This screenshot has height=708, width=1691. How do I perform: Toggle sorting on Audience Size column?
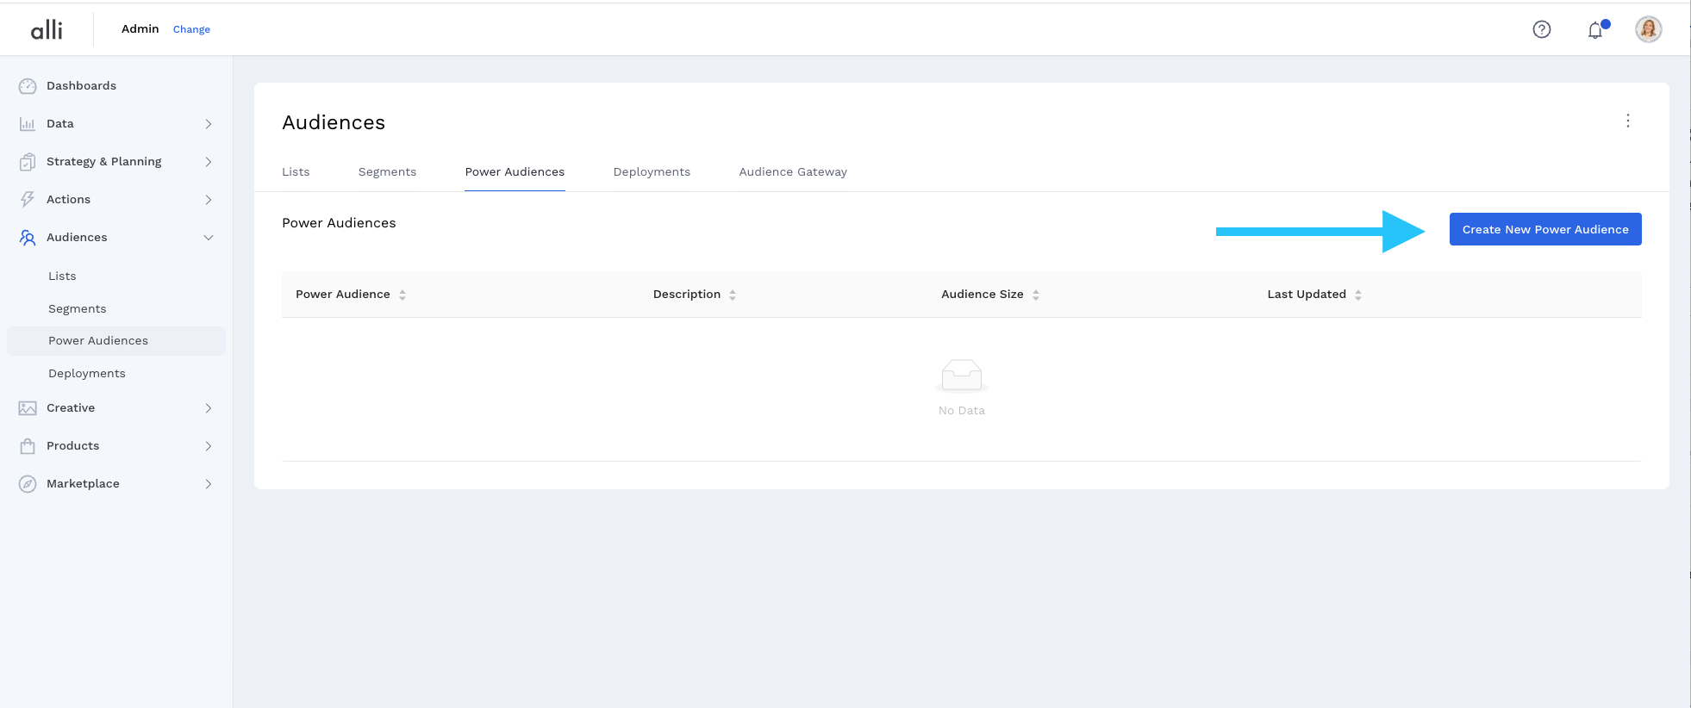1035,295
